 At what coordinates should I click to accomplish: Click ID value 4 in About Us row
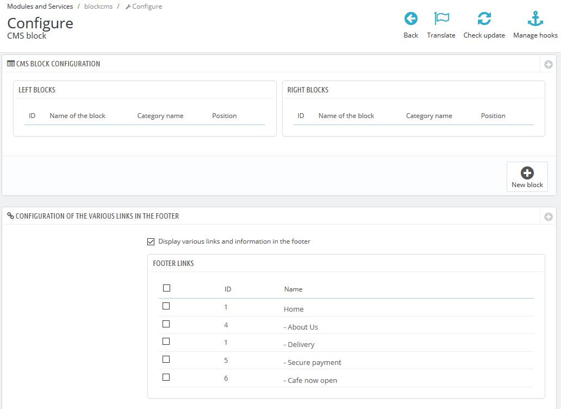[226, 325]
